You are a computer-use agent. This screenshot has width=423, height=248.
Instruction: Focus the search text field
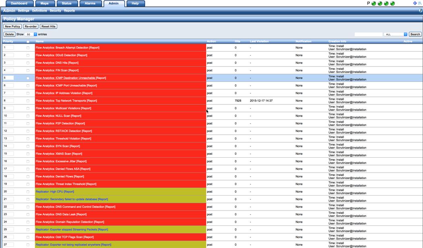pos(368,34)
